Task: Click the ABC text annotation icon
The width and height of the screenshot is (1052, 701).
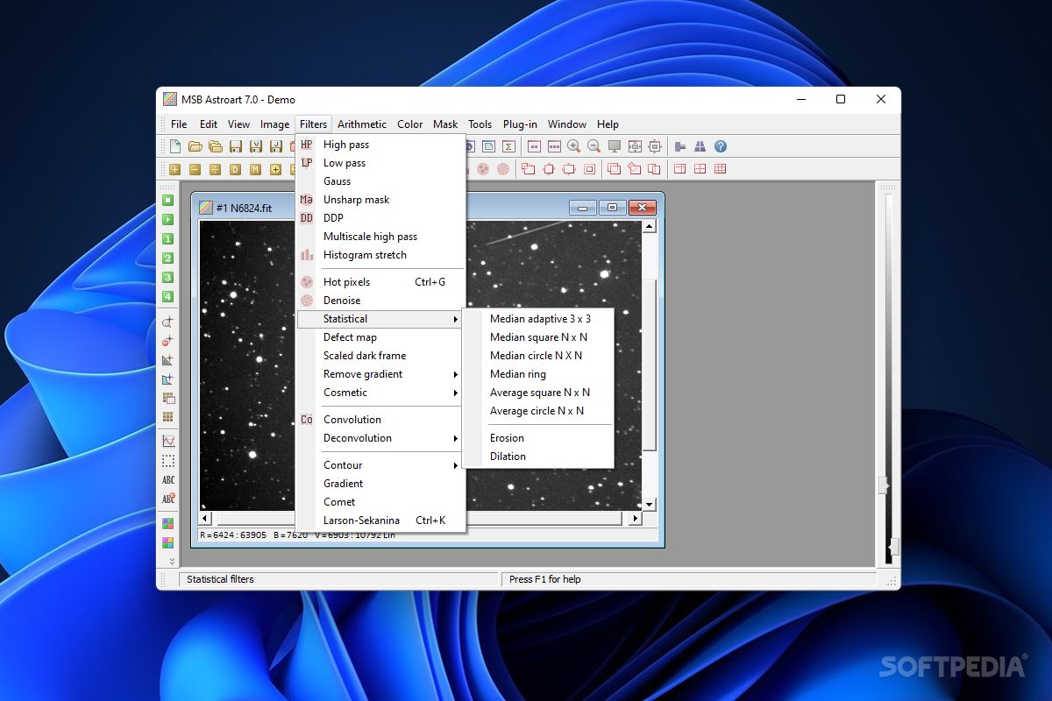Action: click(168, 480)
